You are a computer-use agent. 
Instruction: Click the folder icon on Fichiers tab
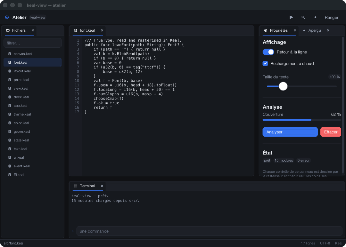[8, 30]
